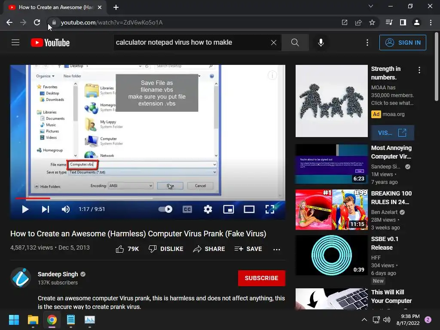Open Windows Start menu

pos(14,320)
